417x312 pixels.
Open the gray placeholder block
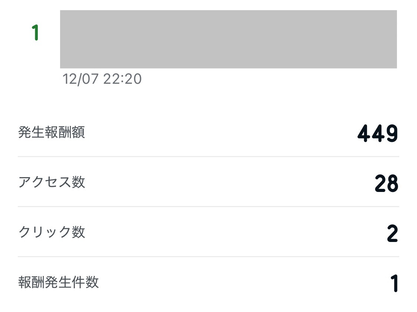coord(228,39)
